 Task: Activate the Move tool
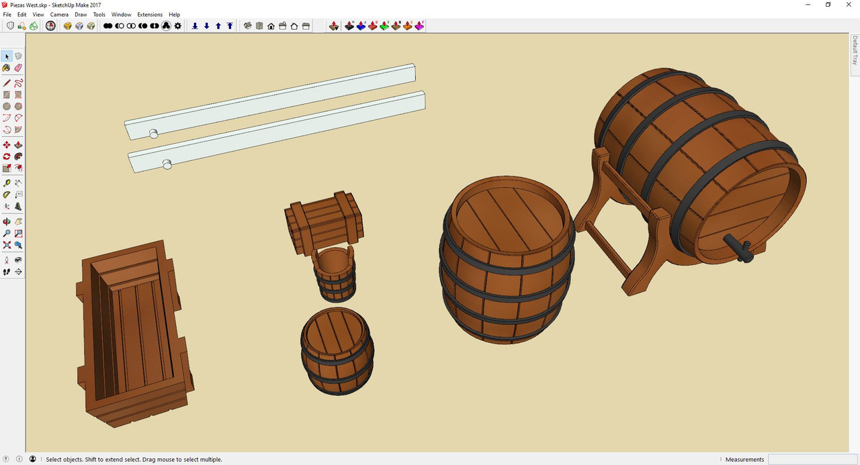(7, 145)
